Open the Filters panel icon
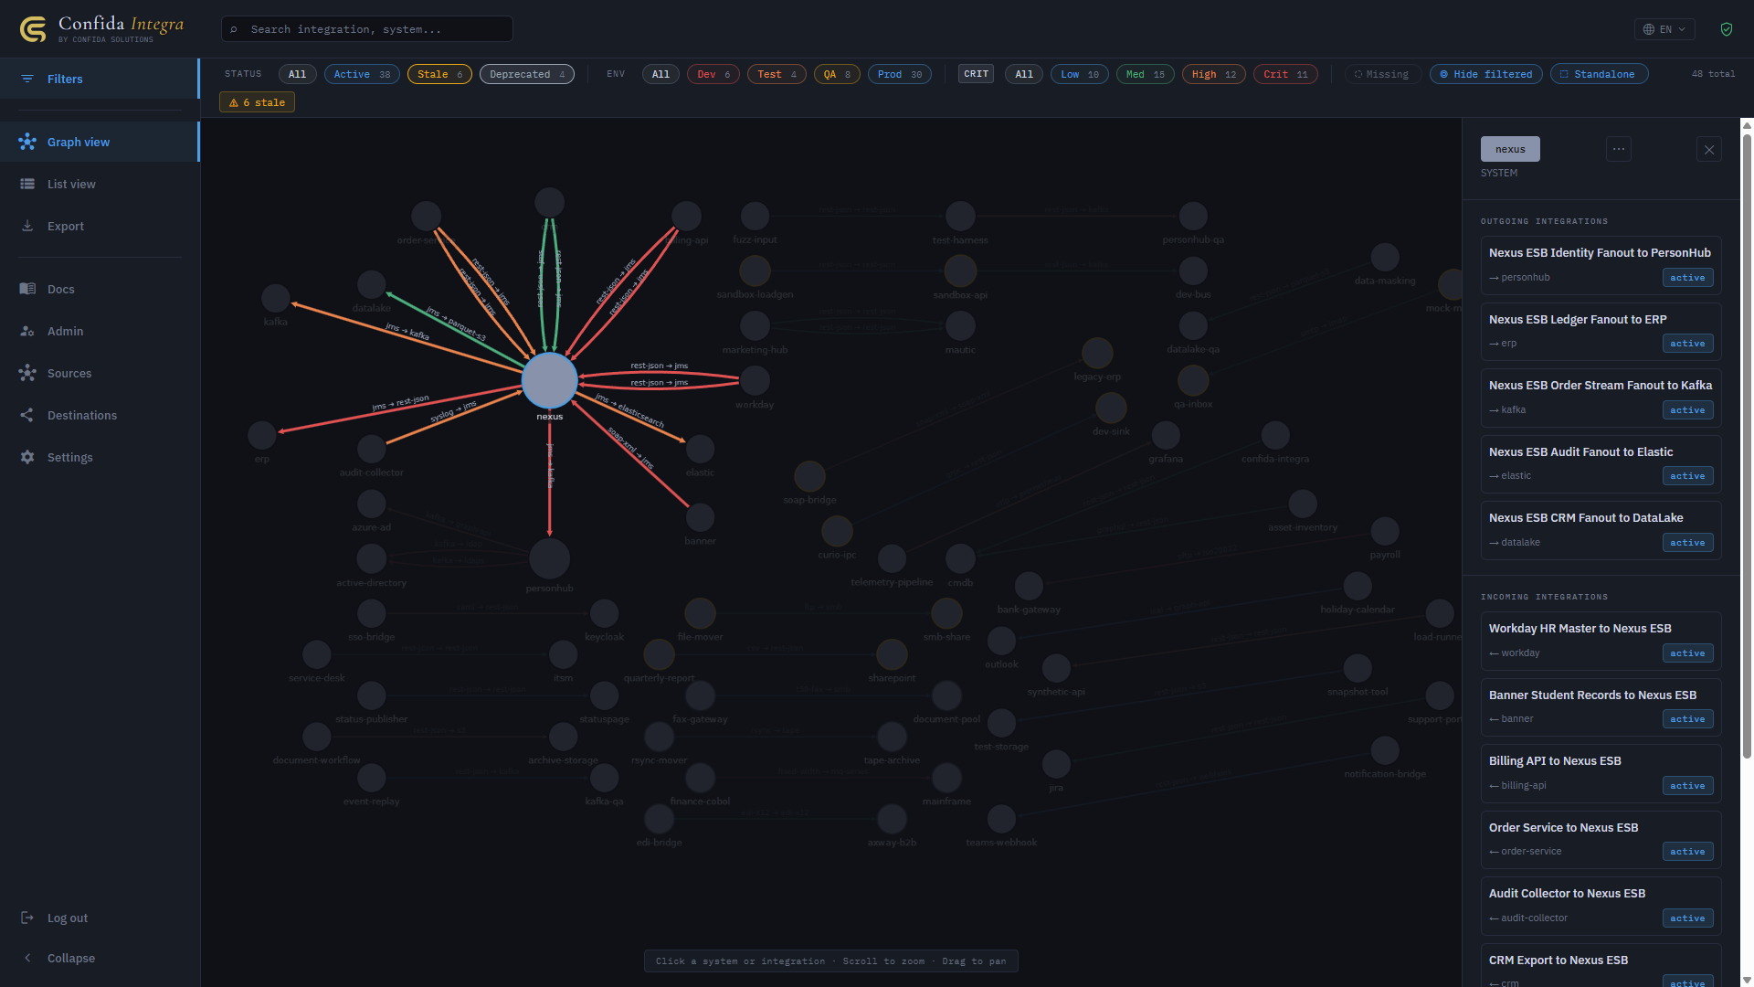The image size is (1754, 987). click(27, 79)
